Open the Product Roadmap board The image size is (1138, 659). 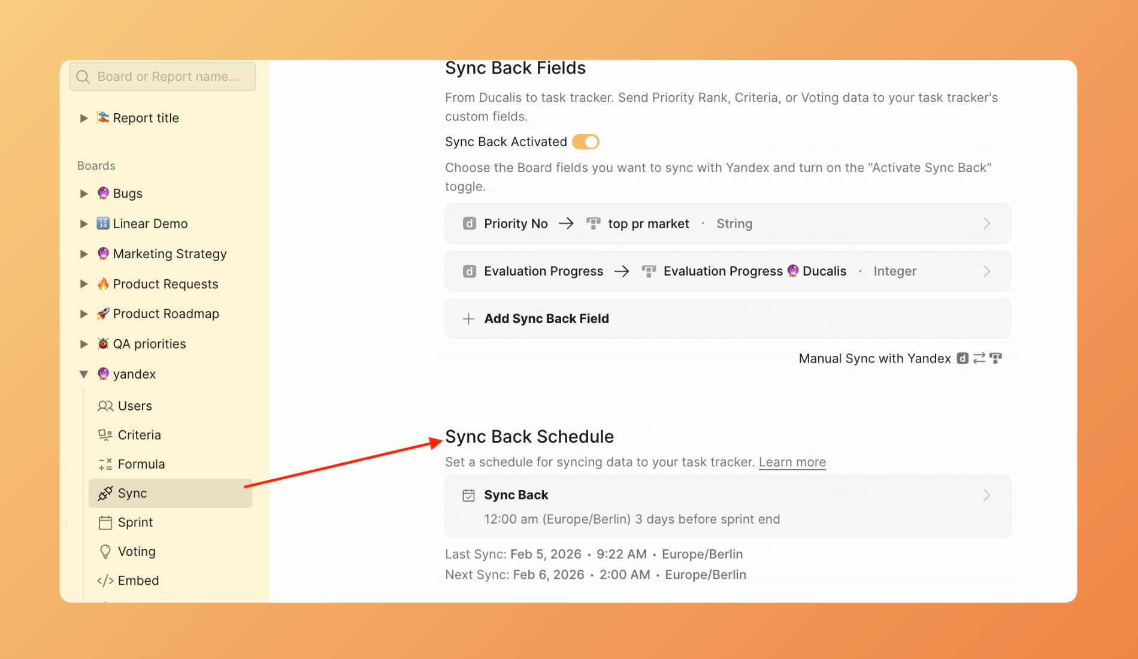(x=166, y=314)
